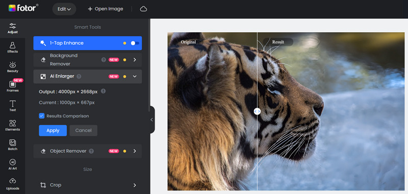Open the Effects sidebar tab
408x194 pixels.
12,48
